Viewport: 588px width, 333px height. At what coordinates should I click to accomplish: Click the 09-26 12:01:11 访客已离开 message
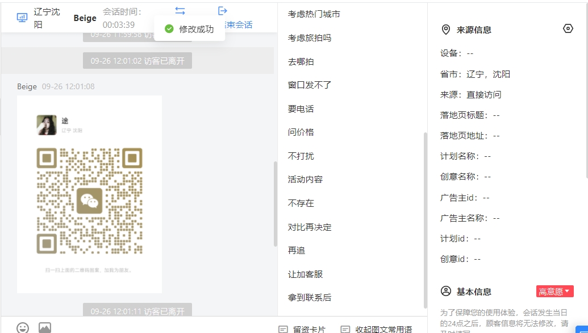(x=137, y=310)
